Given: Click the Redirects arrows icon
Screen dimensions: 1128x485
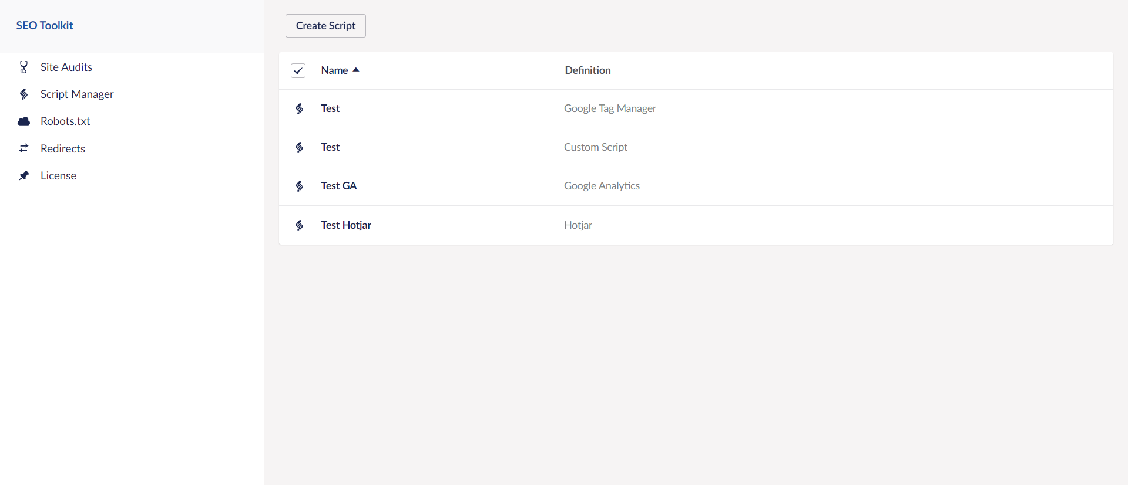Looking at the screenshot, I should pos(23,148).
